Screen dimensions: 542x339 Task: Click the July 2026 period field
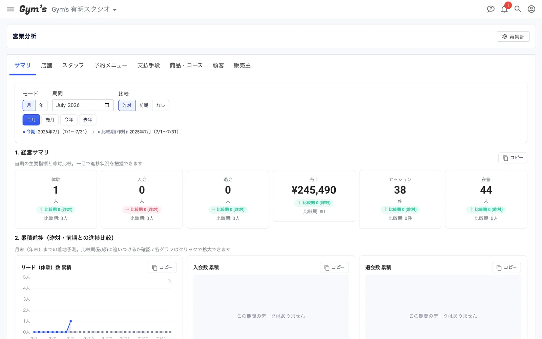tap(83, 105)
